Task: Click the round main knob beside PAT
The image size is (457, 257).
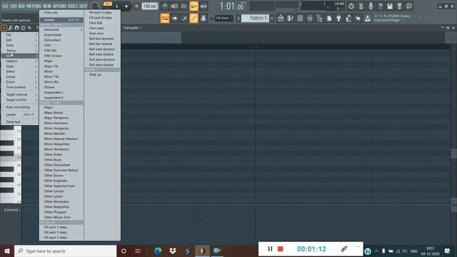Action: (94, 6)
